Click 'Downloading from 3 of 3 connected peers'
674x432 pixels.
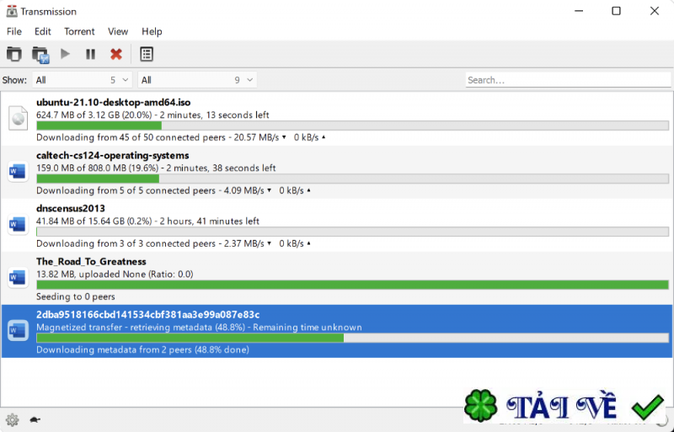pyautogui.click(x=126, y=243)
